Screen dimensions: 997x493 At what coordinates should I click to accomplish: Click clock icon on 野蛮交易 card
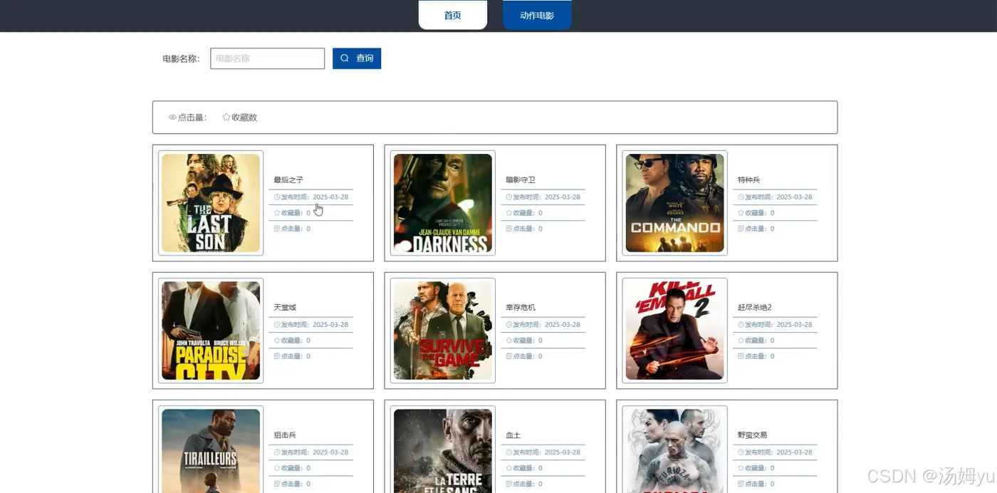click(x=741, y=452)
